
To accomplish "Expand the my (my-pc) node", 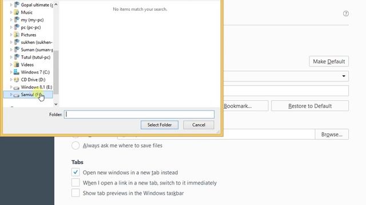I will [11, 20].
